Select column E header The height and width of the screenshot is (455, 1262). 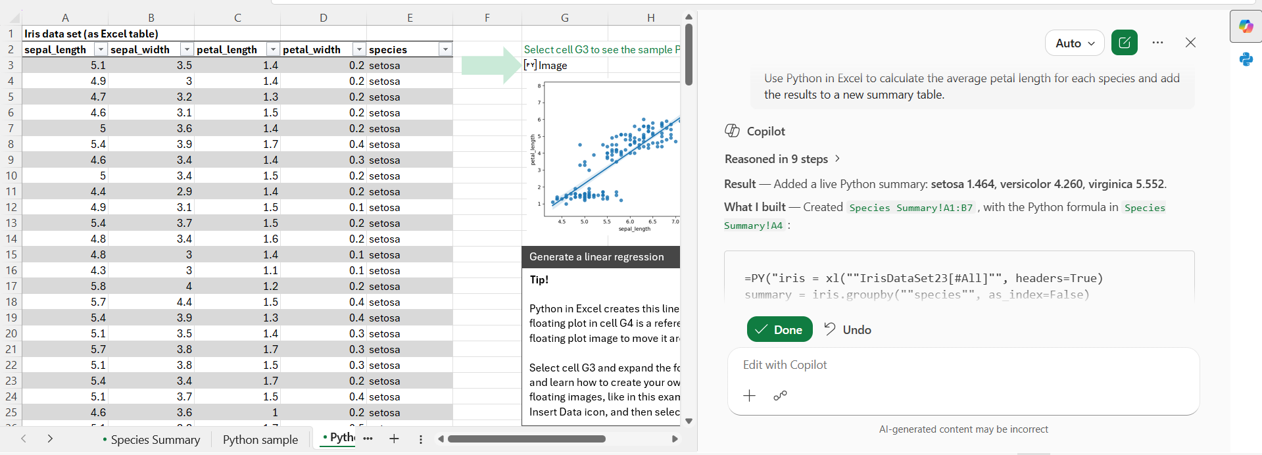(410, 18)
